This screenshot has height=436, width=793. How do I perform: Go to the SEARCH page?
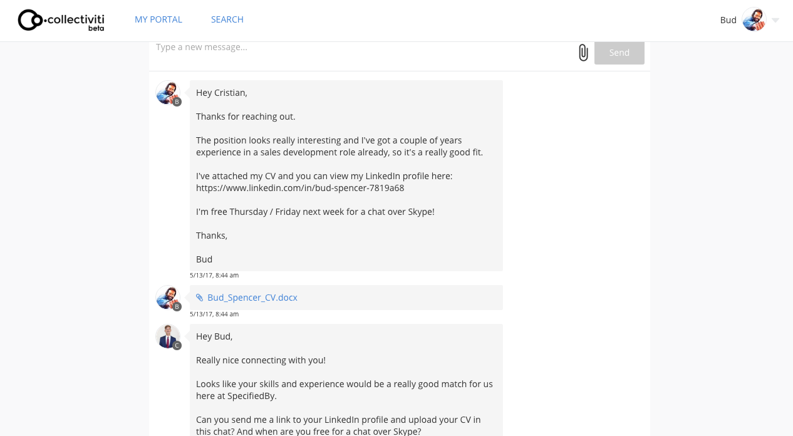point(227,19)
